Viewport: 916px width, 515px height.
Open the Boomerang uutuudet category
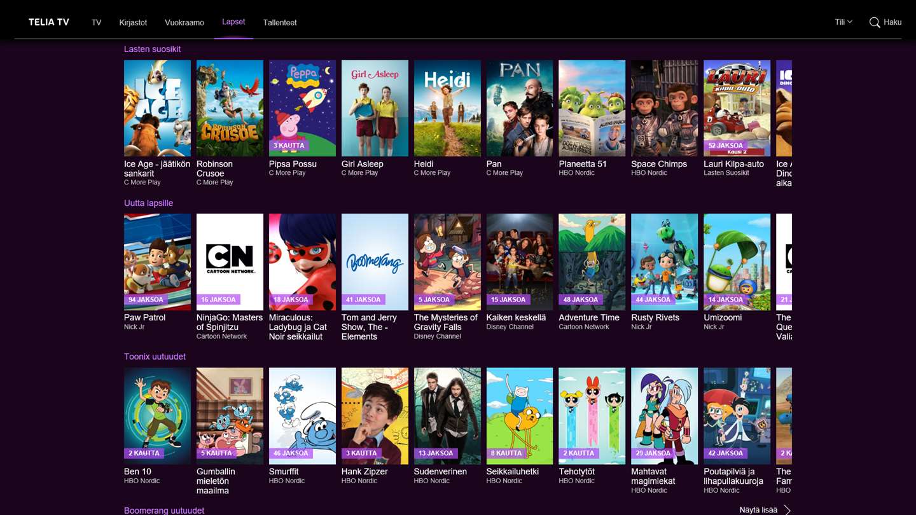pyautogui.click(x=164, y=511)
